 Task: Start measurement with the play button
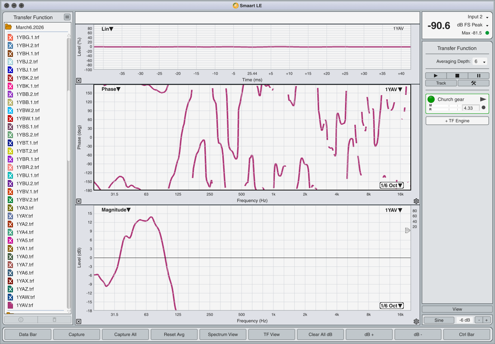pos(436,75)
